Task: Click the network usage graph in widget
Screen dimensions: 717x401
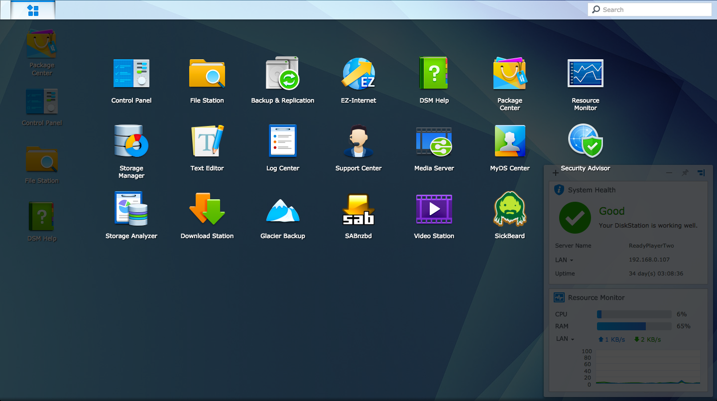Action: coord(647,367)
